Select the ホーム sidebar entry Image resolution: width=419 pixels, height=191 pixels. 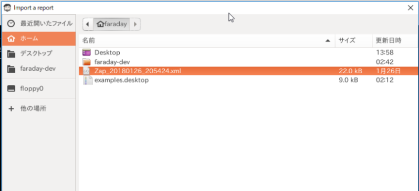39,39
